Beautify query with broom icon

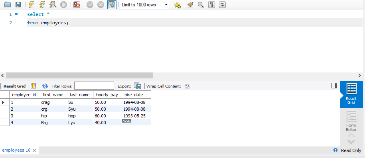click(190, 4)
